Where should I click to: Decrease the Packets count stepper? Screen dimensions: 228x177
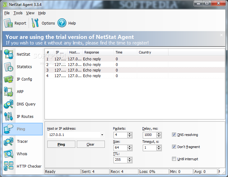click(129, 137)
